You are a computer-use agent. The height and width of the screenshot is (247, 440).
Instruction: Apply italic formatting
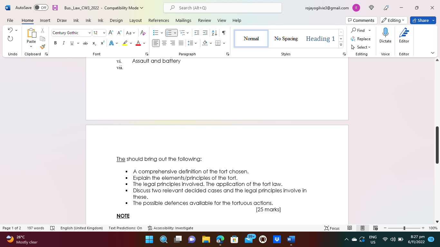[64, 43]
